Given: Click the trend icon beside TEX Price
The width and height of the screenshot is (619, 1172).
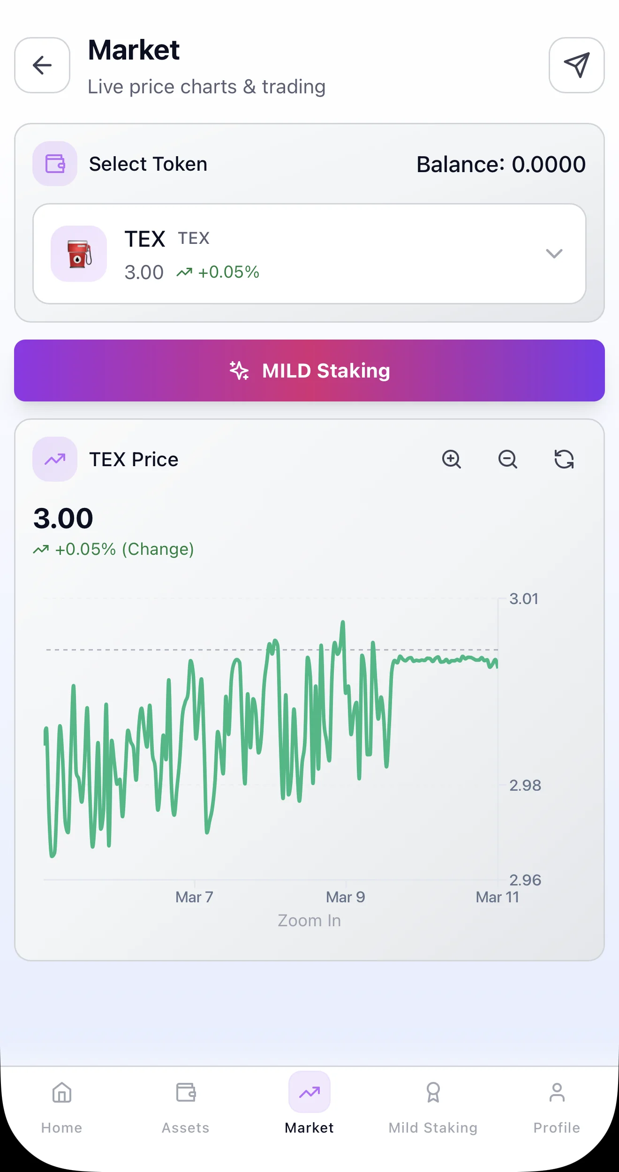Looking at the screenshot, I should (x=55, y=459).
